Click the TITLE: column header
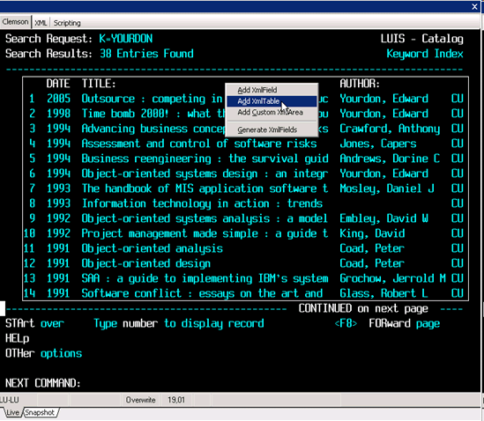Screen dimensions: 484x421 click(x=99, y=84)
